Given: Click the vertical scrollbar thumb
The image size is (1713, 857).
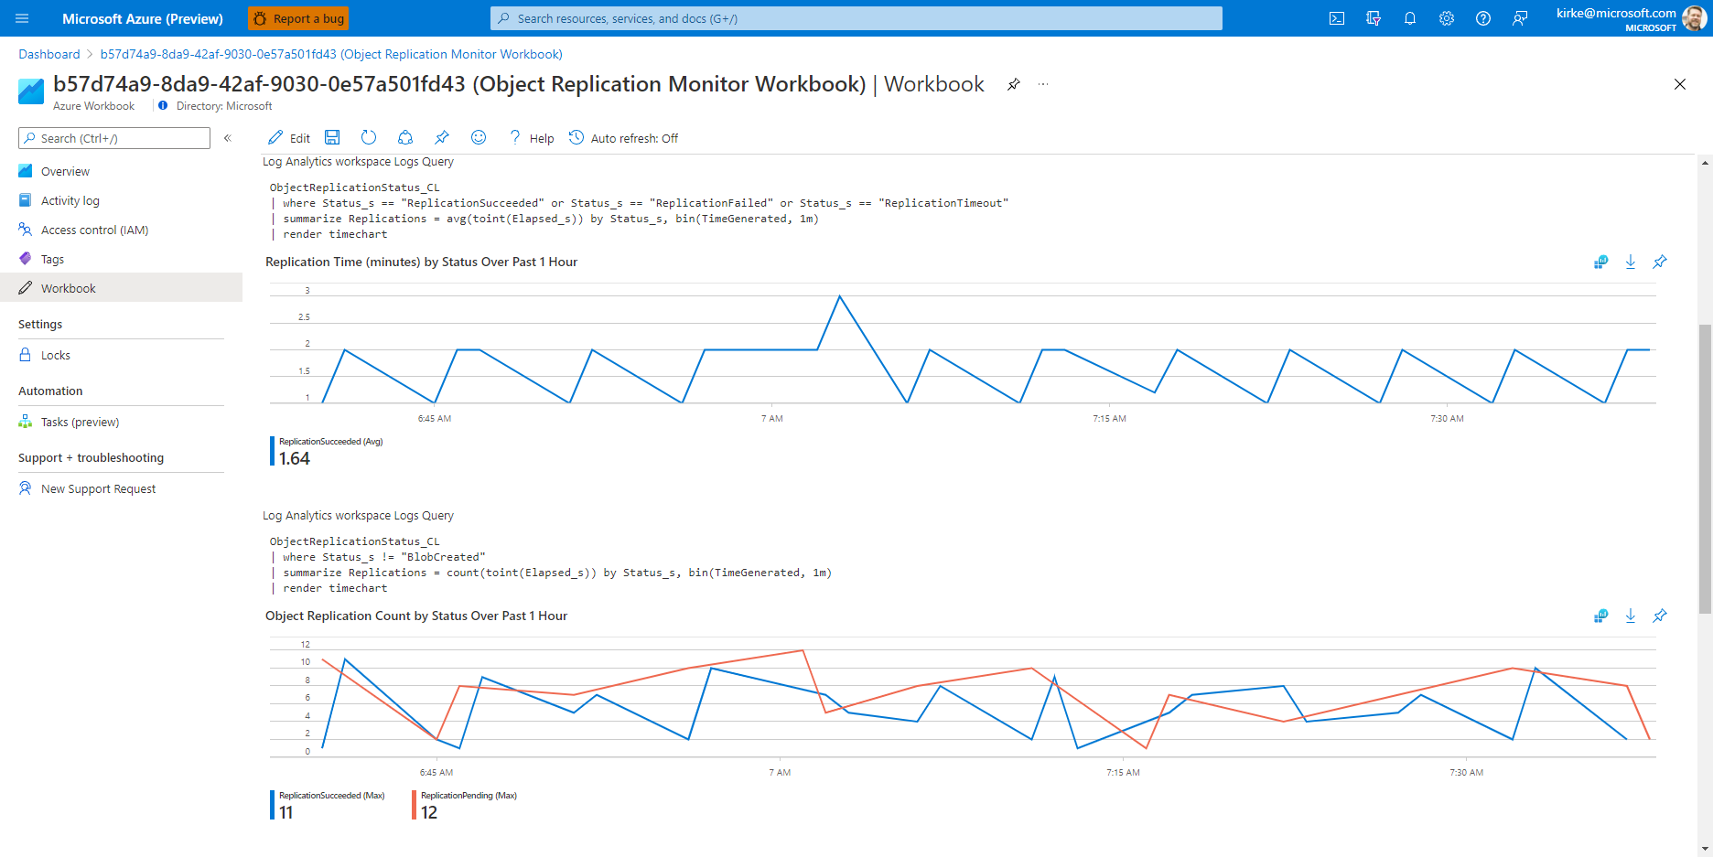Looking at the screenshot, I should pos(1705,468).
